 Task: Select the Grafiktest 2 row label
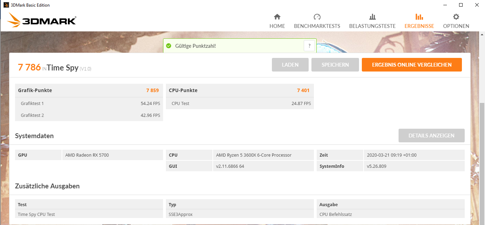(32, 115)
